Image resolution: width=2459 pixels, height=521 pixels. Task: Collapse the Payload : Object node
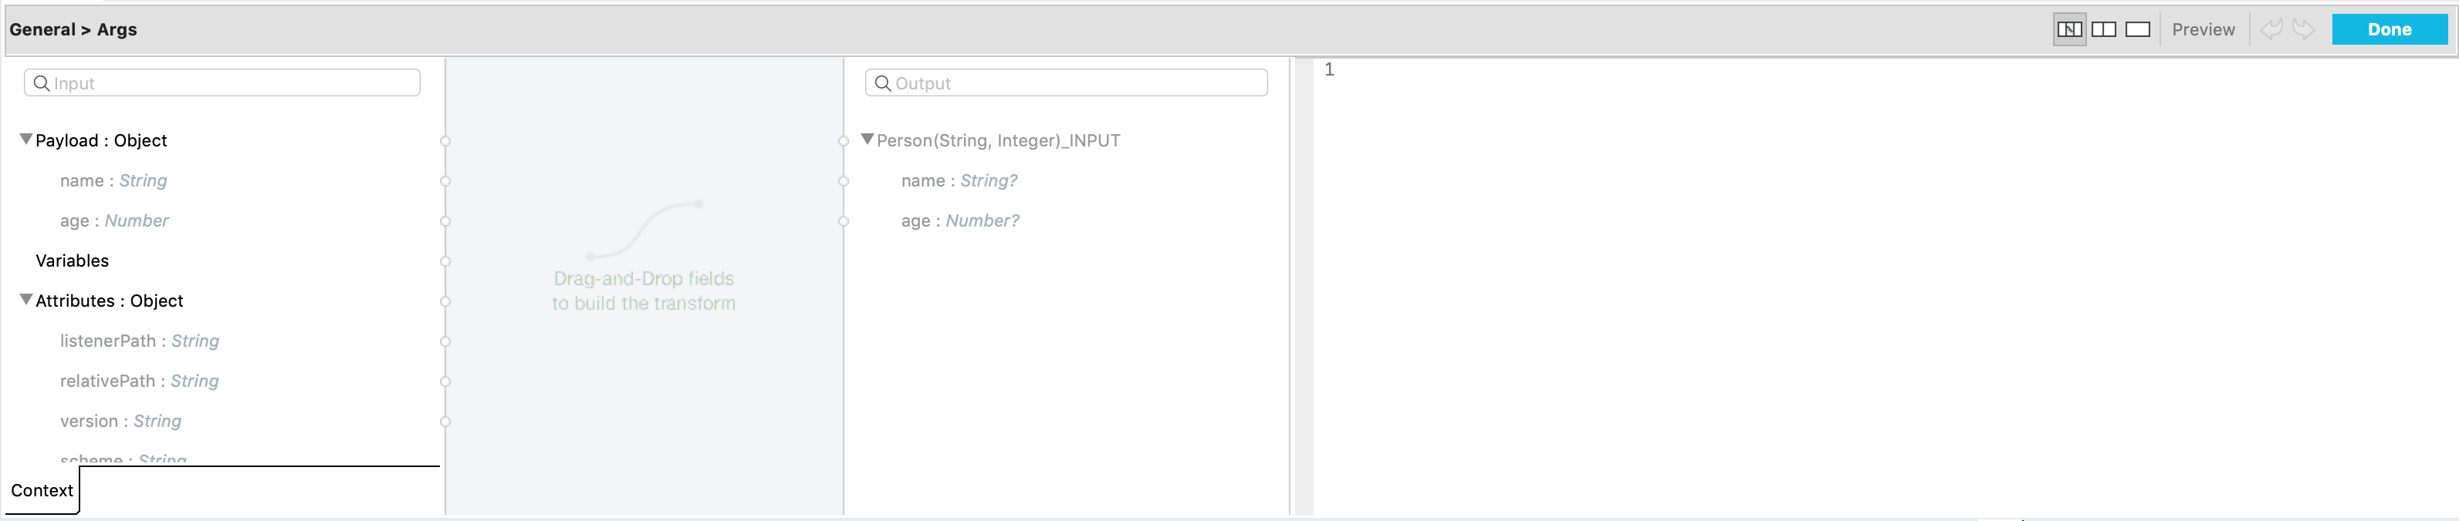pos(25,139)
